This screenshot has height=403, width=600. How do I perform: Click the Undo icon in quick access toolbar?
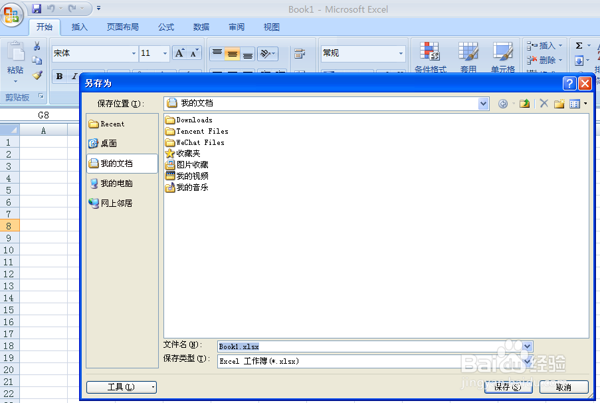pos(50,9)
